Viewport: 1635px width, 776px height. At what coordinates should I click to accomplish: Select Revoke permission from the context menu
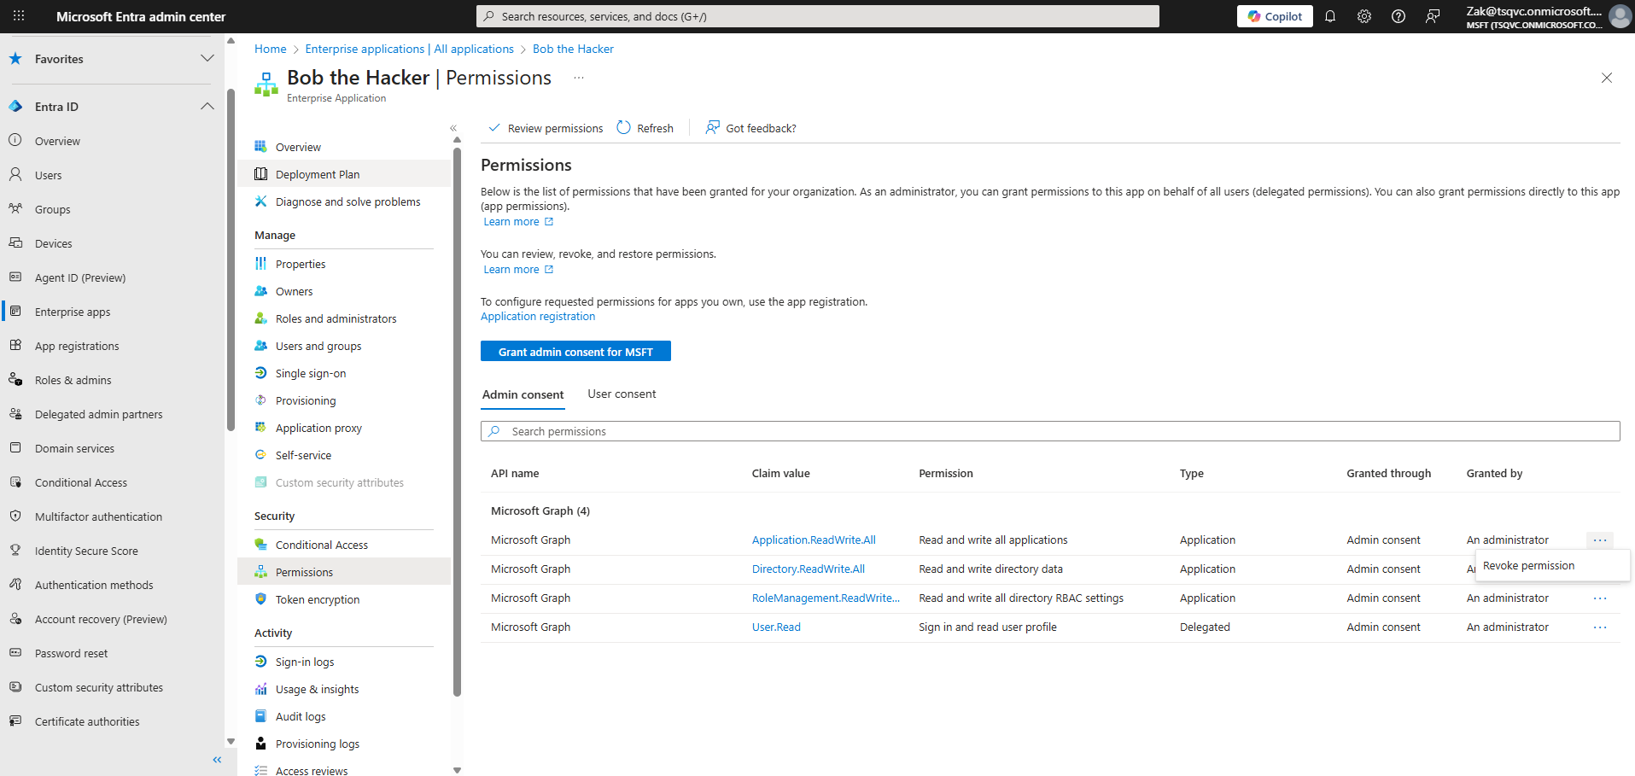[x=1528, y=566]
